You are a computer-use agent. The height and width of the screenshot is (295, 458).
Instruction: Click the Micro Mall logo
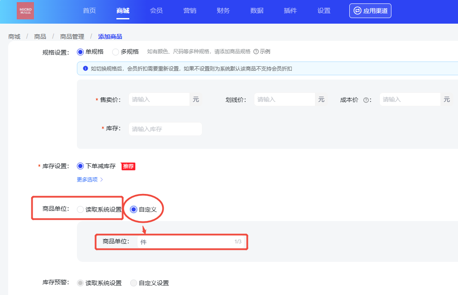point(25,11)
